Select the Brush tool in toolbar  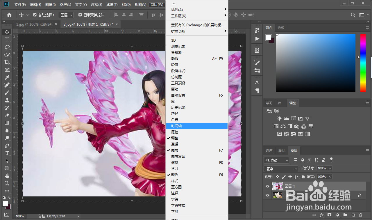[7, 93]
